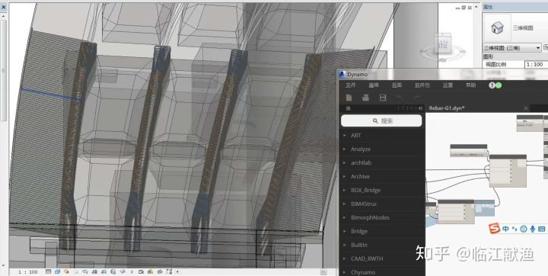
Task: Click 1 : 100 view scale in view bar
Action: click(x=27, y=271)
